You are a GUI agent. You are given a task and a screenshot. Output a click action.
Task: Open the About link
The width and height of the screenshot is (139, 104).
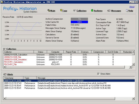tap(132, 7)
